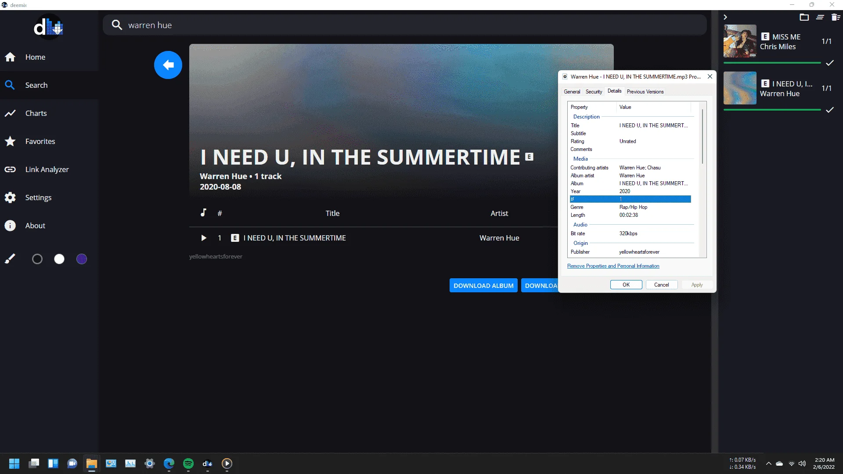Screen dimensions: 843x474
Task: Click the Album artist property row
Action: pyautogui.click(x=630, y=176)
